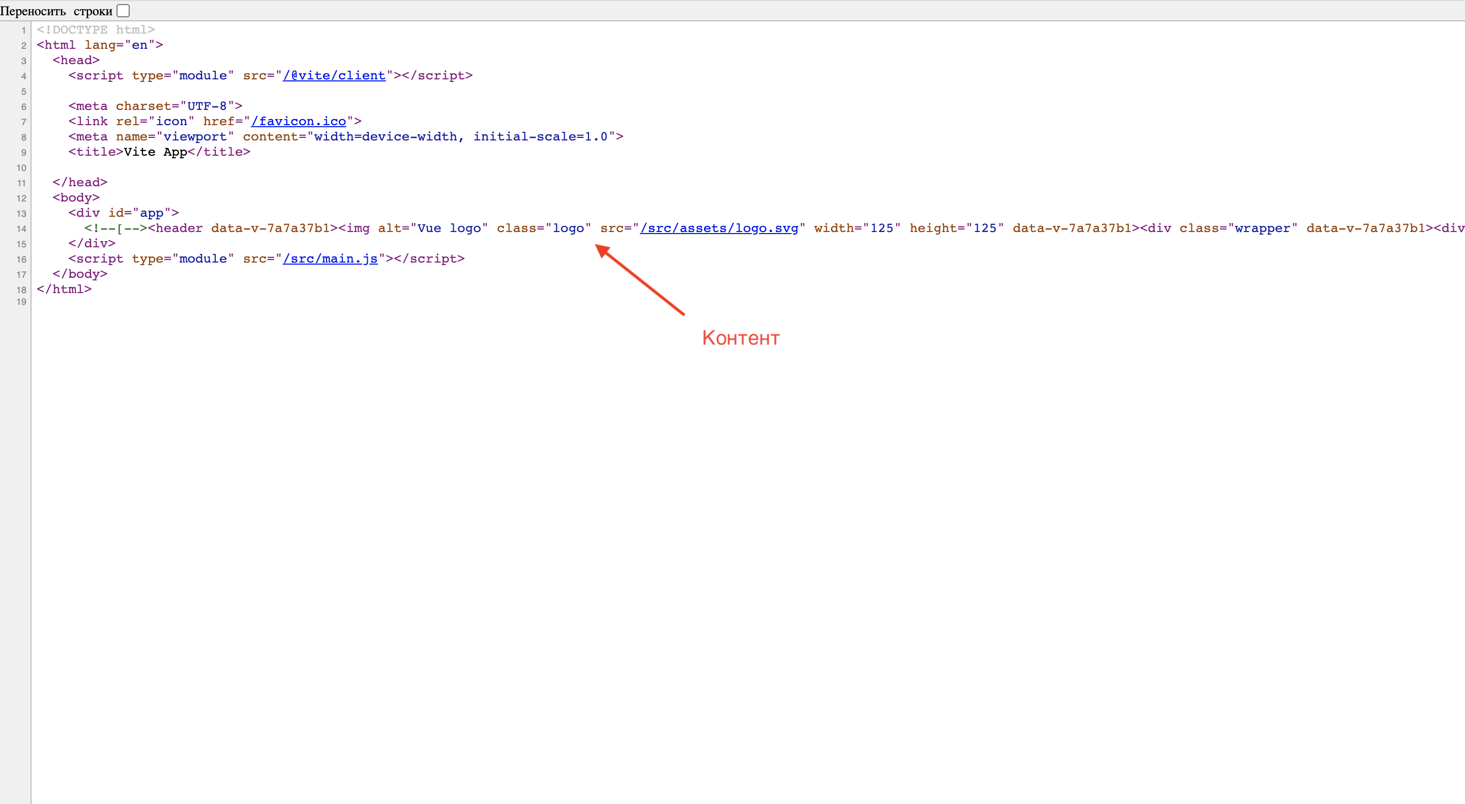Click the meta charset="UTF-8" line
Screen dimensions: 1465x804
(x=155, y=106)
